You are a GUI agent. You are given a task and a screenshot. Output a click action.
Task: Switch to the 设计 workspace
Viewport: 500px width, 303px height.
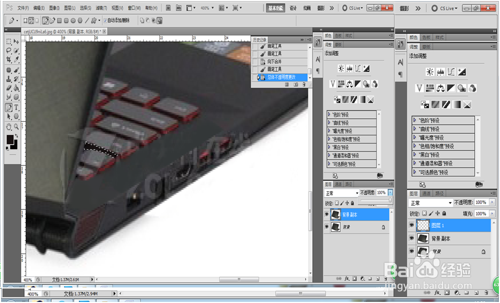click(x=293, y=8)
